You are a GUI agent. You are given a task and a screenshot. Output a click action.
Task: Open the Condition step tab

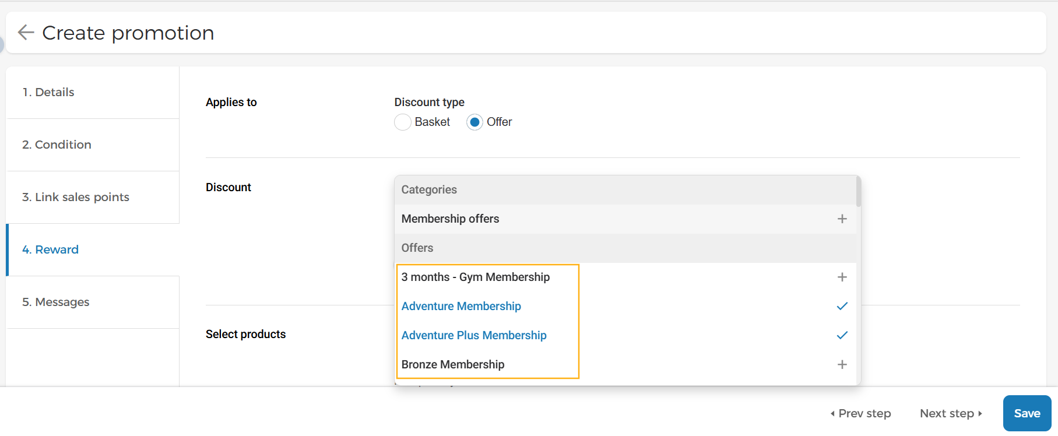point(93,145)
